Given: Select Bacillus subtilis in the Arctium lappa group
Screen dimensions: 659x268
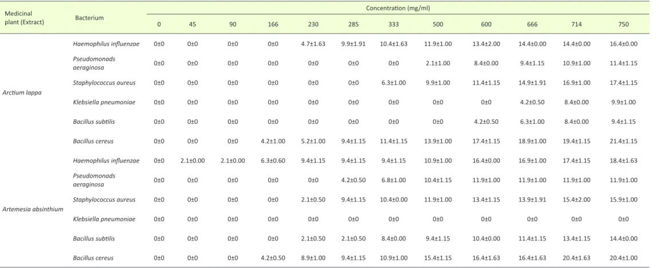Looking at the screenshot, I should pos(94,122).
